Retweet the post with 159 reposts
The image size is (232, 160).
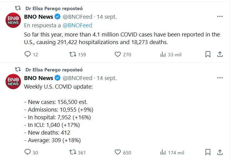click(73, 55)
